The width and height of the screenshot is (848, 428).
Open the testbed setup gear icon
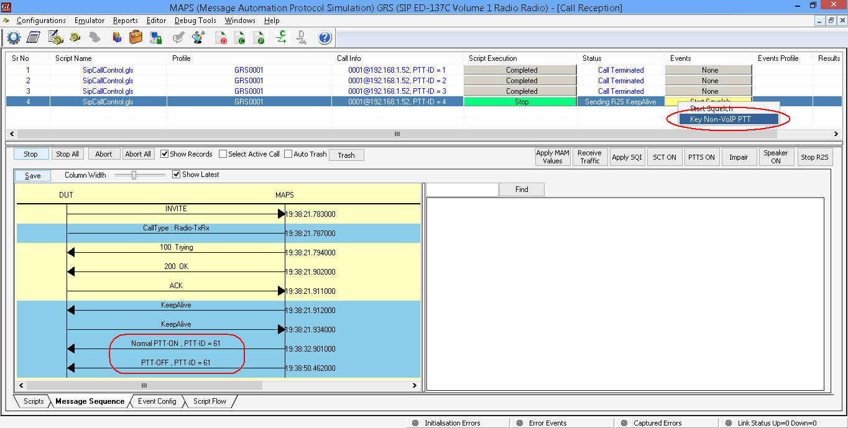14,37
